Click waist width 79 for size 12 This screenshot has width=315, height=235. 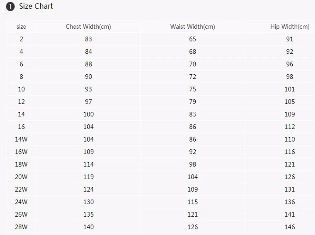click(x=192, y=102)
